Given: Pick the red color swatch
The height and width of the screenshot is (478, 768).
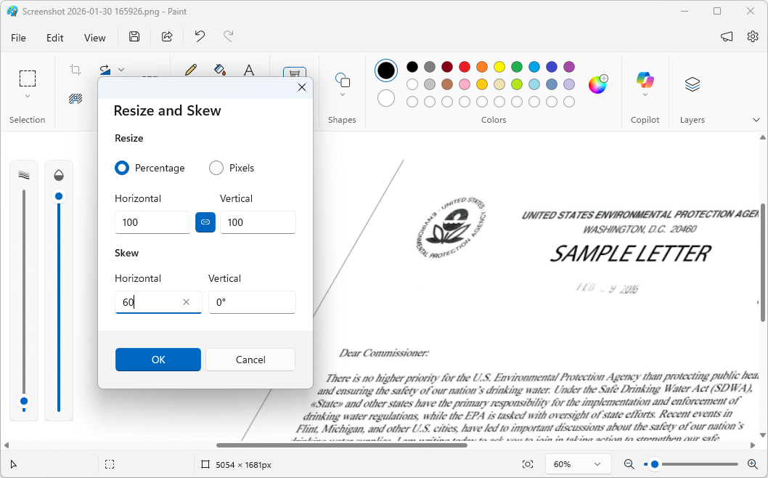Looking at the screenshot, I should (x=464, y=66).
